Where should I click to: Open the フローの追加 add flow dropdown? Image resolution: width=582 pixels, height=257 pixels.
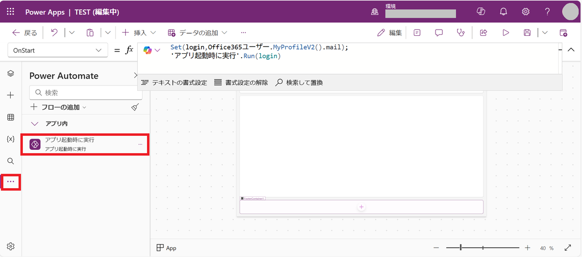click(58, 107)
